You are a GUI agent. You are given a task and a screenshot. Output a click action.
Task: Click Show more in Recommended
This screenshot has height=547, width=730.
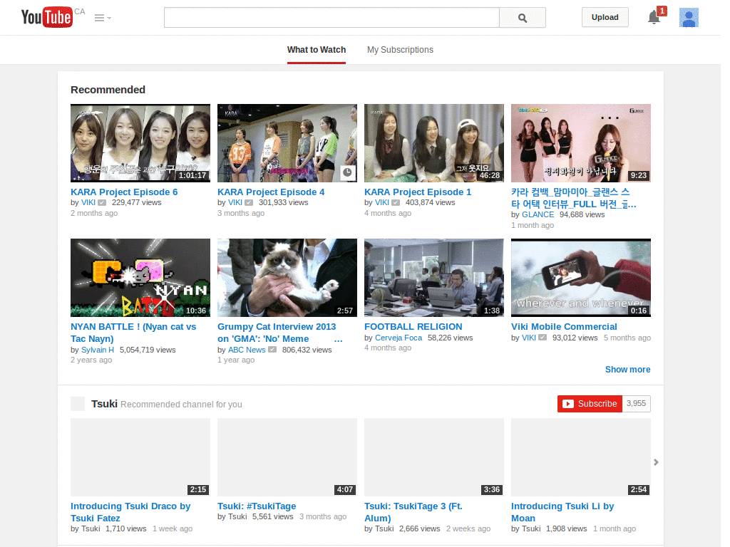[x=627, y=370]
